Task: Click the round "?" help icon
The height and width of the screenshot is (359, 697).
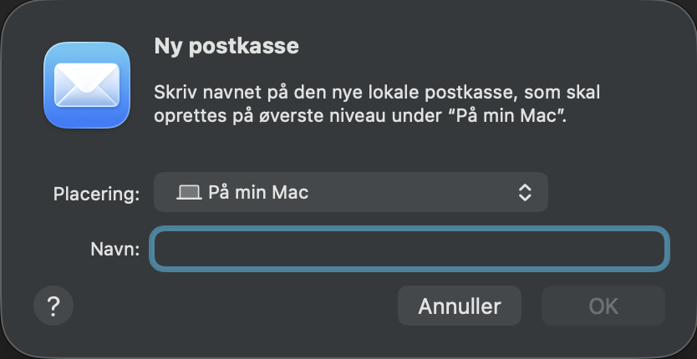Action: tap(53, 306)
